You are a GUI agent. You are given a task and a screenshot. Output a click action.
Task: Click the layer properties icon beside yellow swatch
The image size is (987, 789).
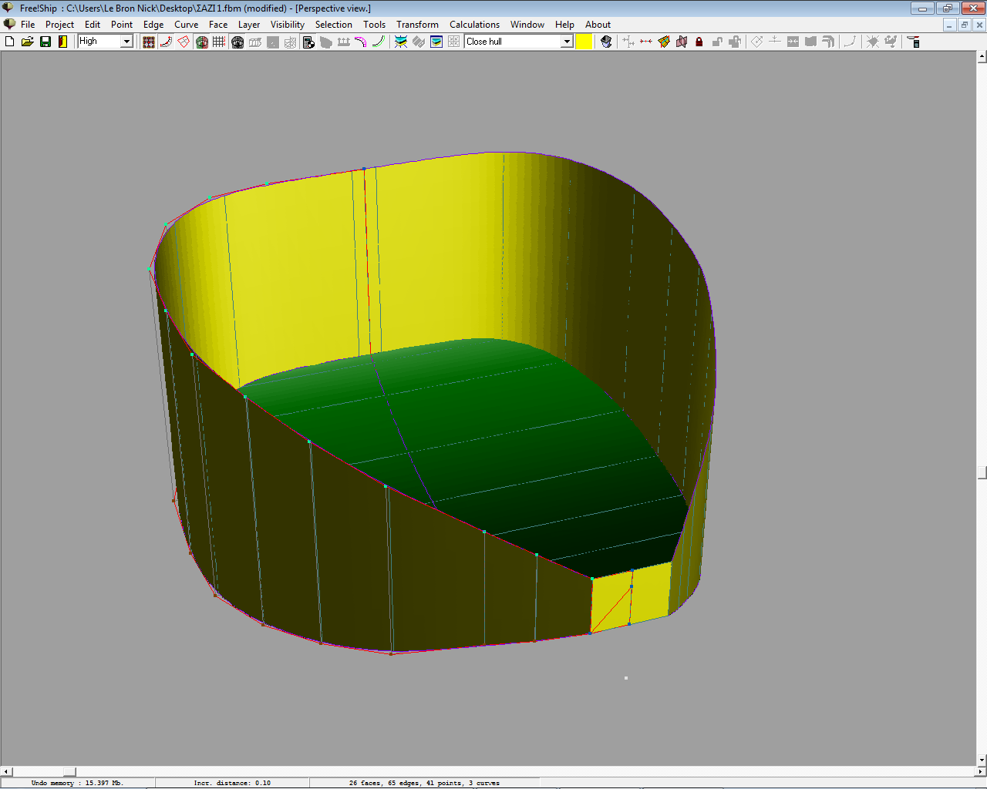pos(606,42)
